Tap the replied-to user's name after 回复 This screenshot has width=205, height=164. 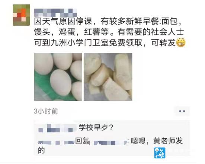point(110,142)
